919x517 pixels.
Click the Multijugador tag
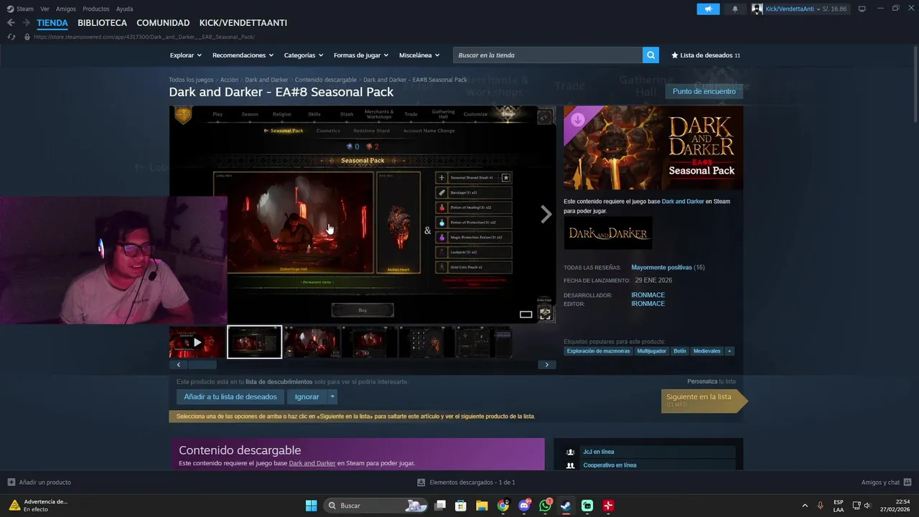(651, 351)
